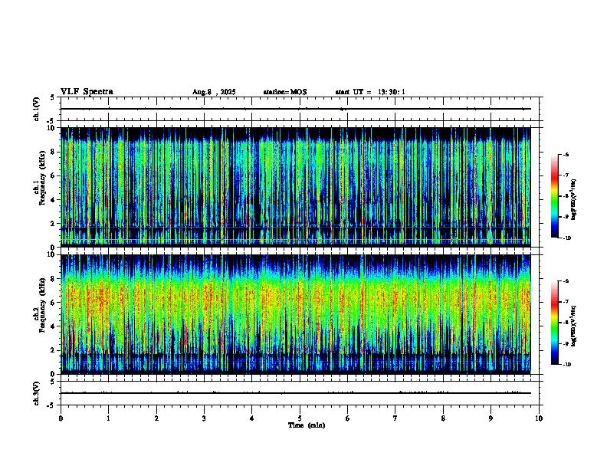Click the '-10' label on ch.1 color scale
Image resolution: width=607 pixels, height=469 pixels.
(x=567, y=238)
